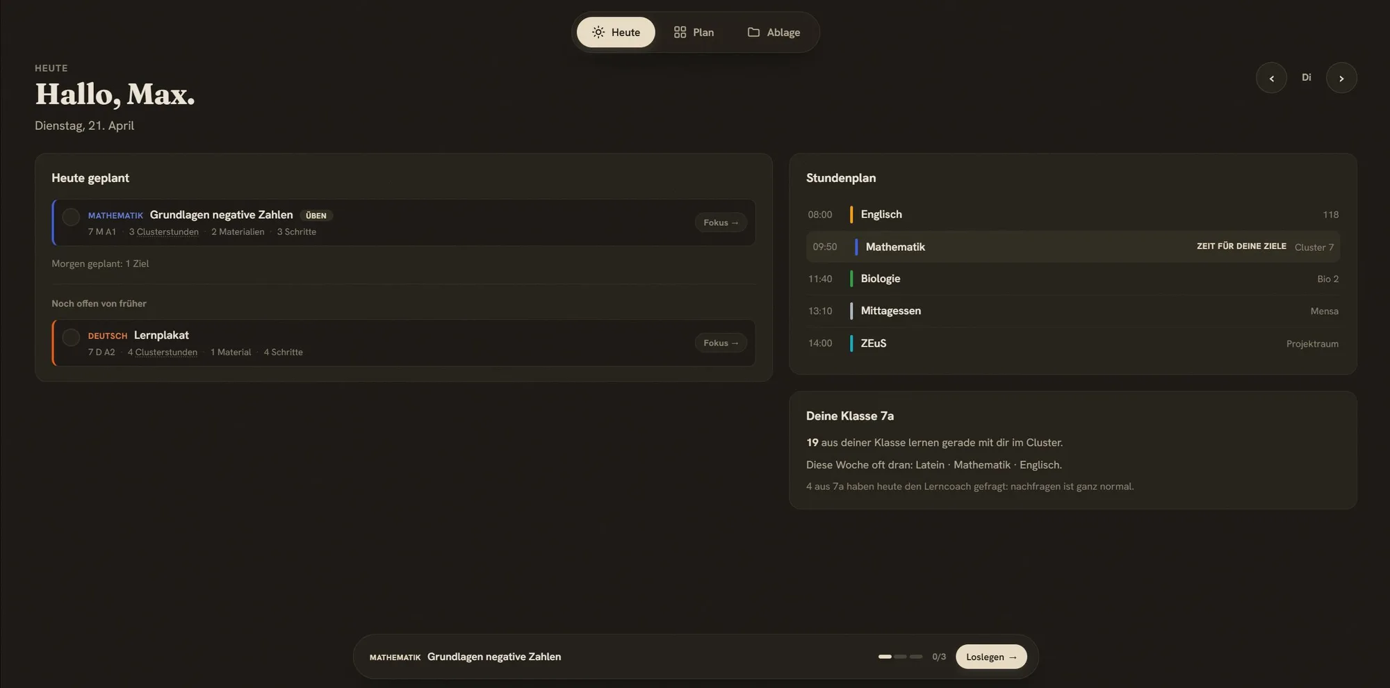Click the Loslegen button in the bottom bar
The width and height of the screenshot is (1390, 688).
click(x=991, y=657)
